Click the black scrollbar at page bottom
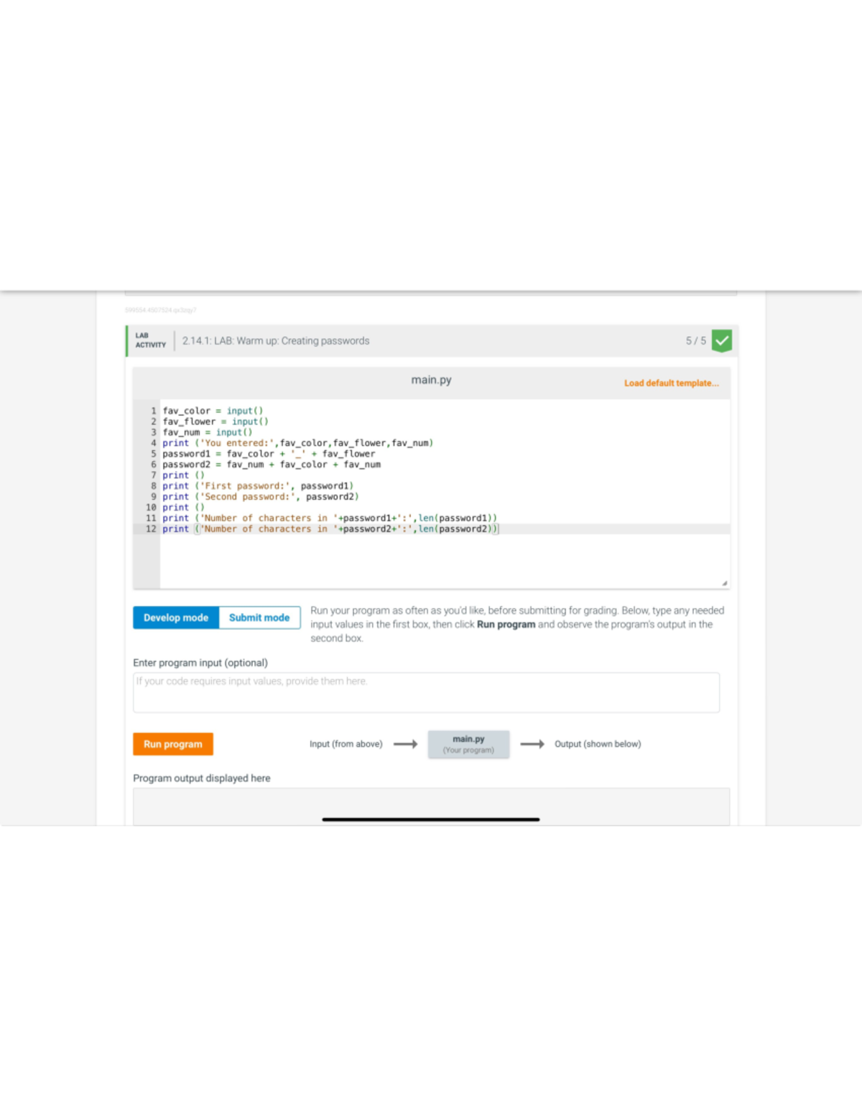The width and height of the screenshot is (862, 1115). click(x=431, y=819)
